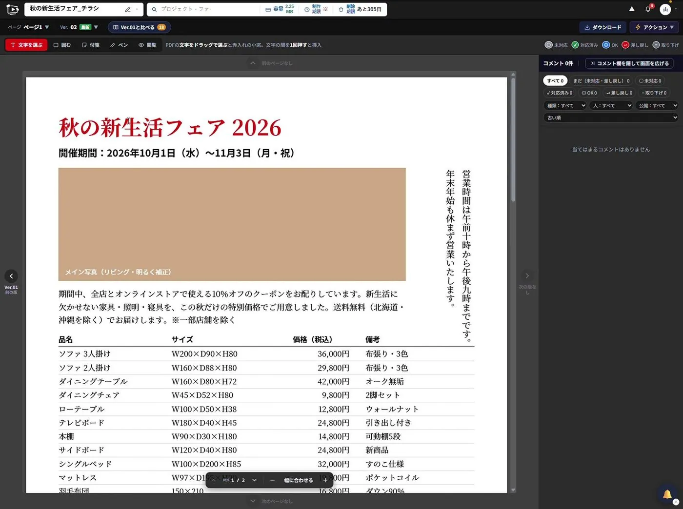Set status to OK blue circle
This screenshot has width=683, height=509.
pyautogui.click(x=610, y=45)
